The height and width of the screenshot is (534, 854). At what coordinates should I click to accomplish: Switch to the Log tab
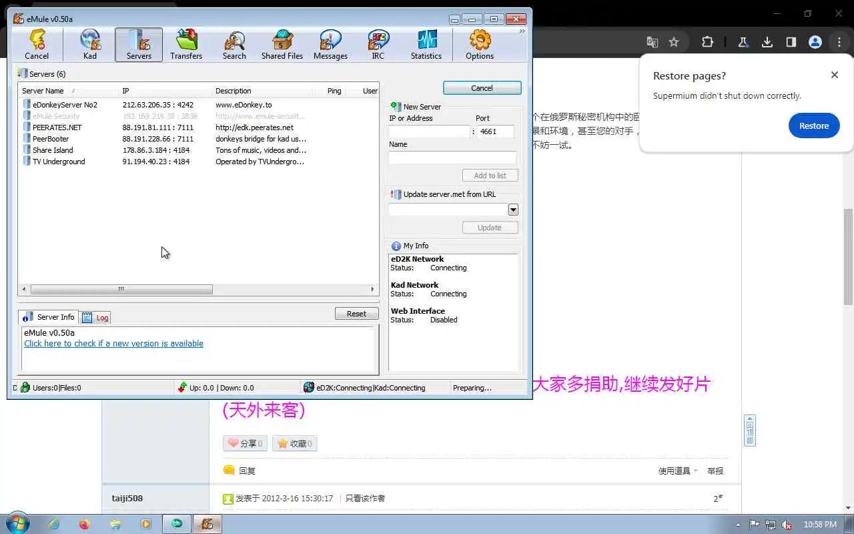95,318
